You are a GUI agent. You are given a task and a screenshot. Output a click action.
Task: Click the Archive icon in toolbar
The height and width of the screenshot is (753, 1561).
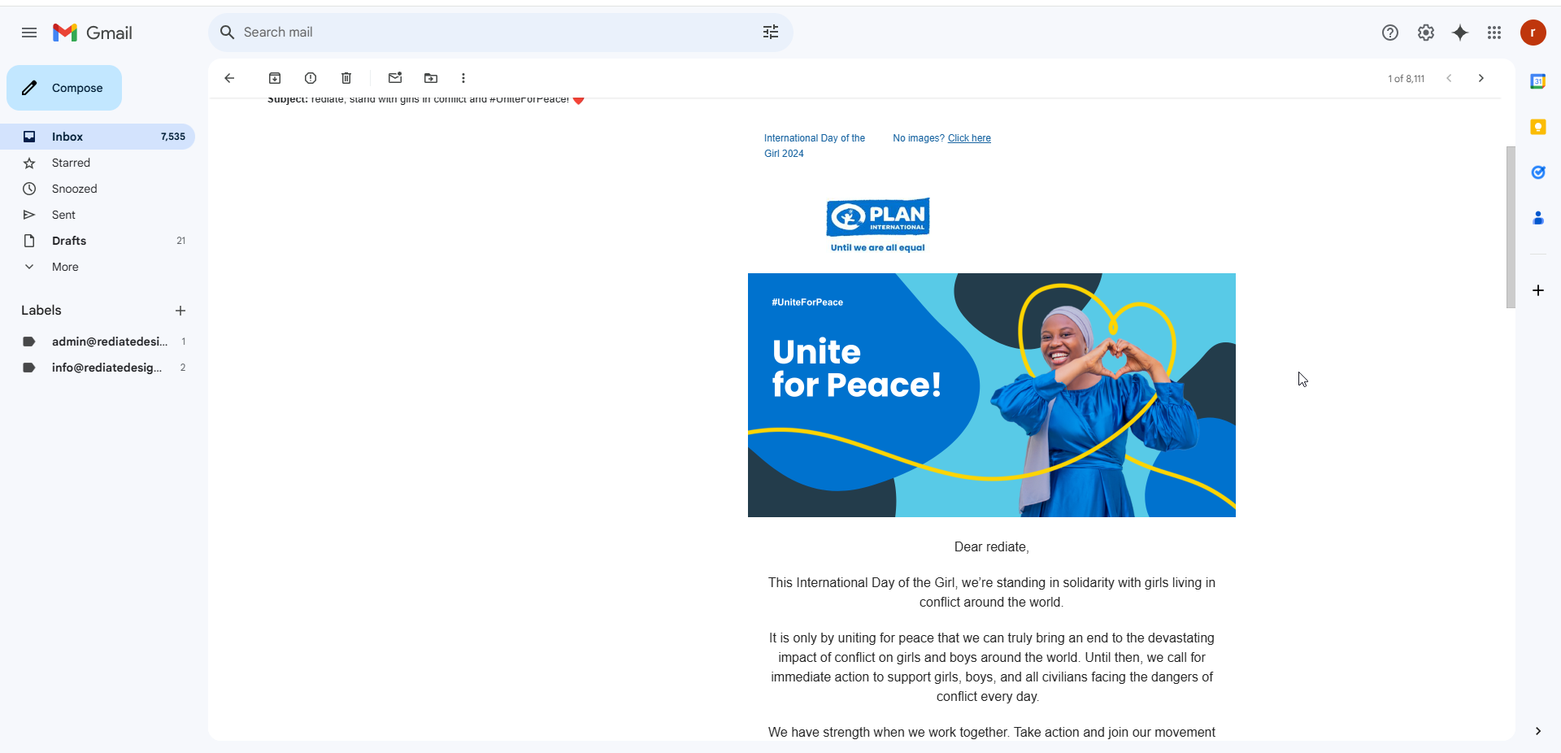point(275,78)
